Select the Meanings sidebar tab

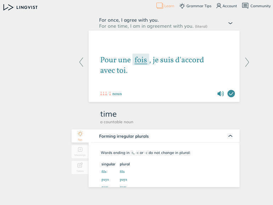[x=80, y=151]
